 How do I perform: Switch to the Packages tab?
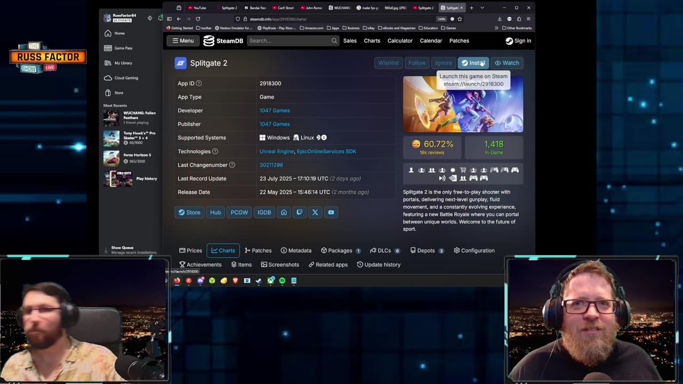(x=341, y=251)
